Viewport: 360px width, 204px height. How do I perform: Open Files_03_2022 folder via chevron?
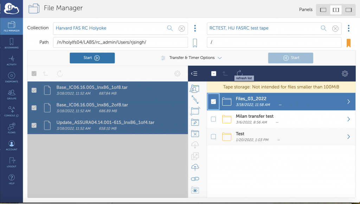click(348, 101)
